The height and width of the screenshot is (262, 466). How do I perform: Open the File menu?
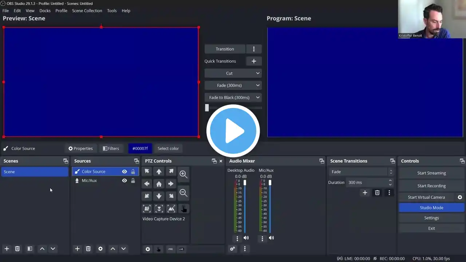tap(5, 11)
